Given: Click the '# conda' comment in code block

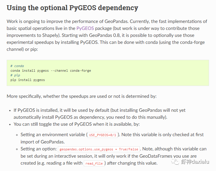Looking at the screenshot, I should (17, 66).
